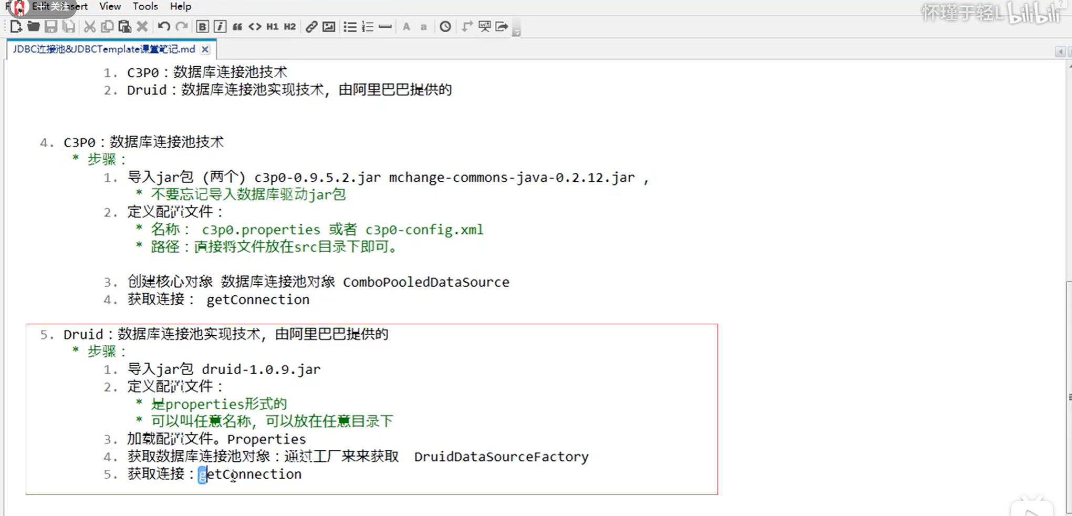1072x516 pixels.
Task: Open the View menu
Action: (109, 6)
